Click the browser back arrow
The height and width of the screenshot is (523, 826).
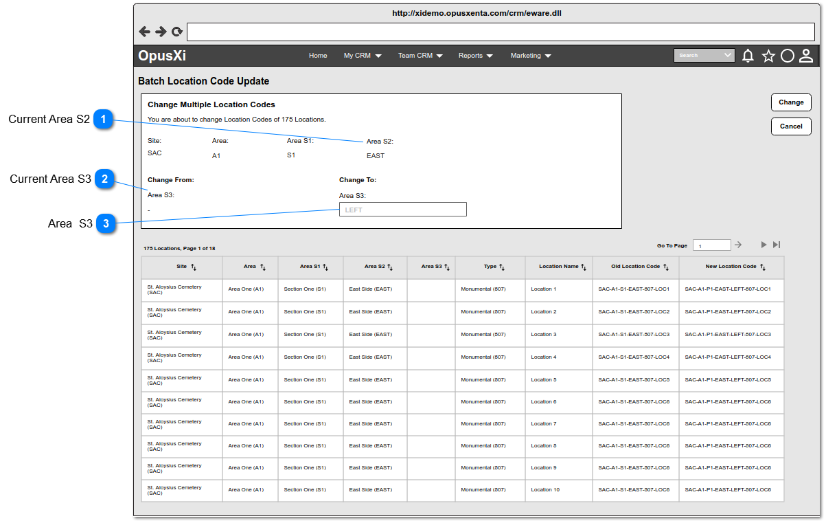[144, 32]
